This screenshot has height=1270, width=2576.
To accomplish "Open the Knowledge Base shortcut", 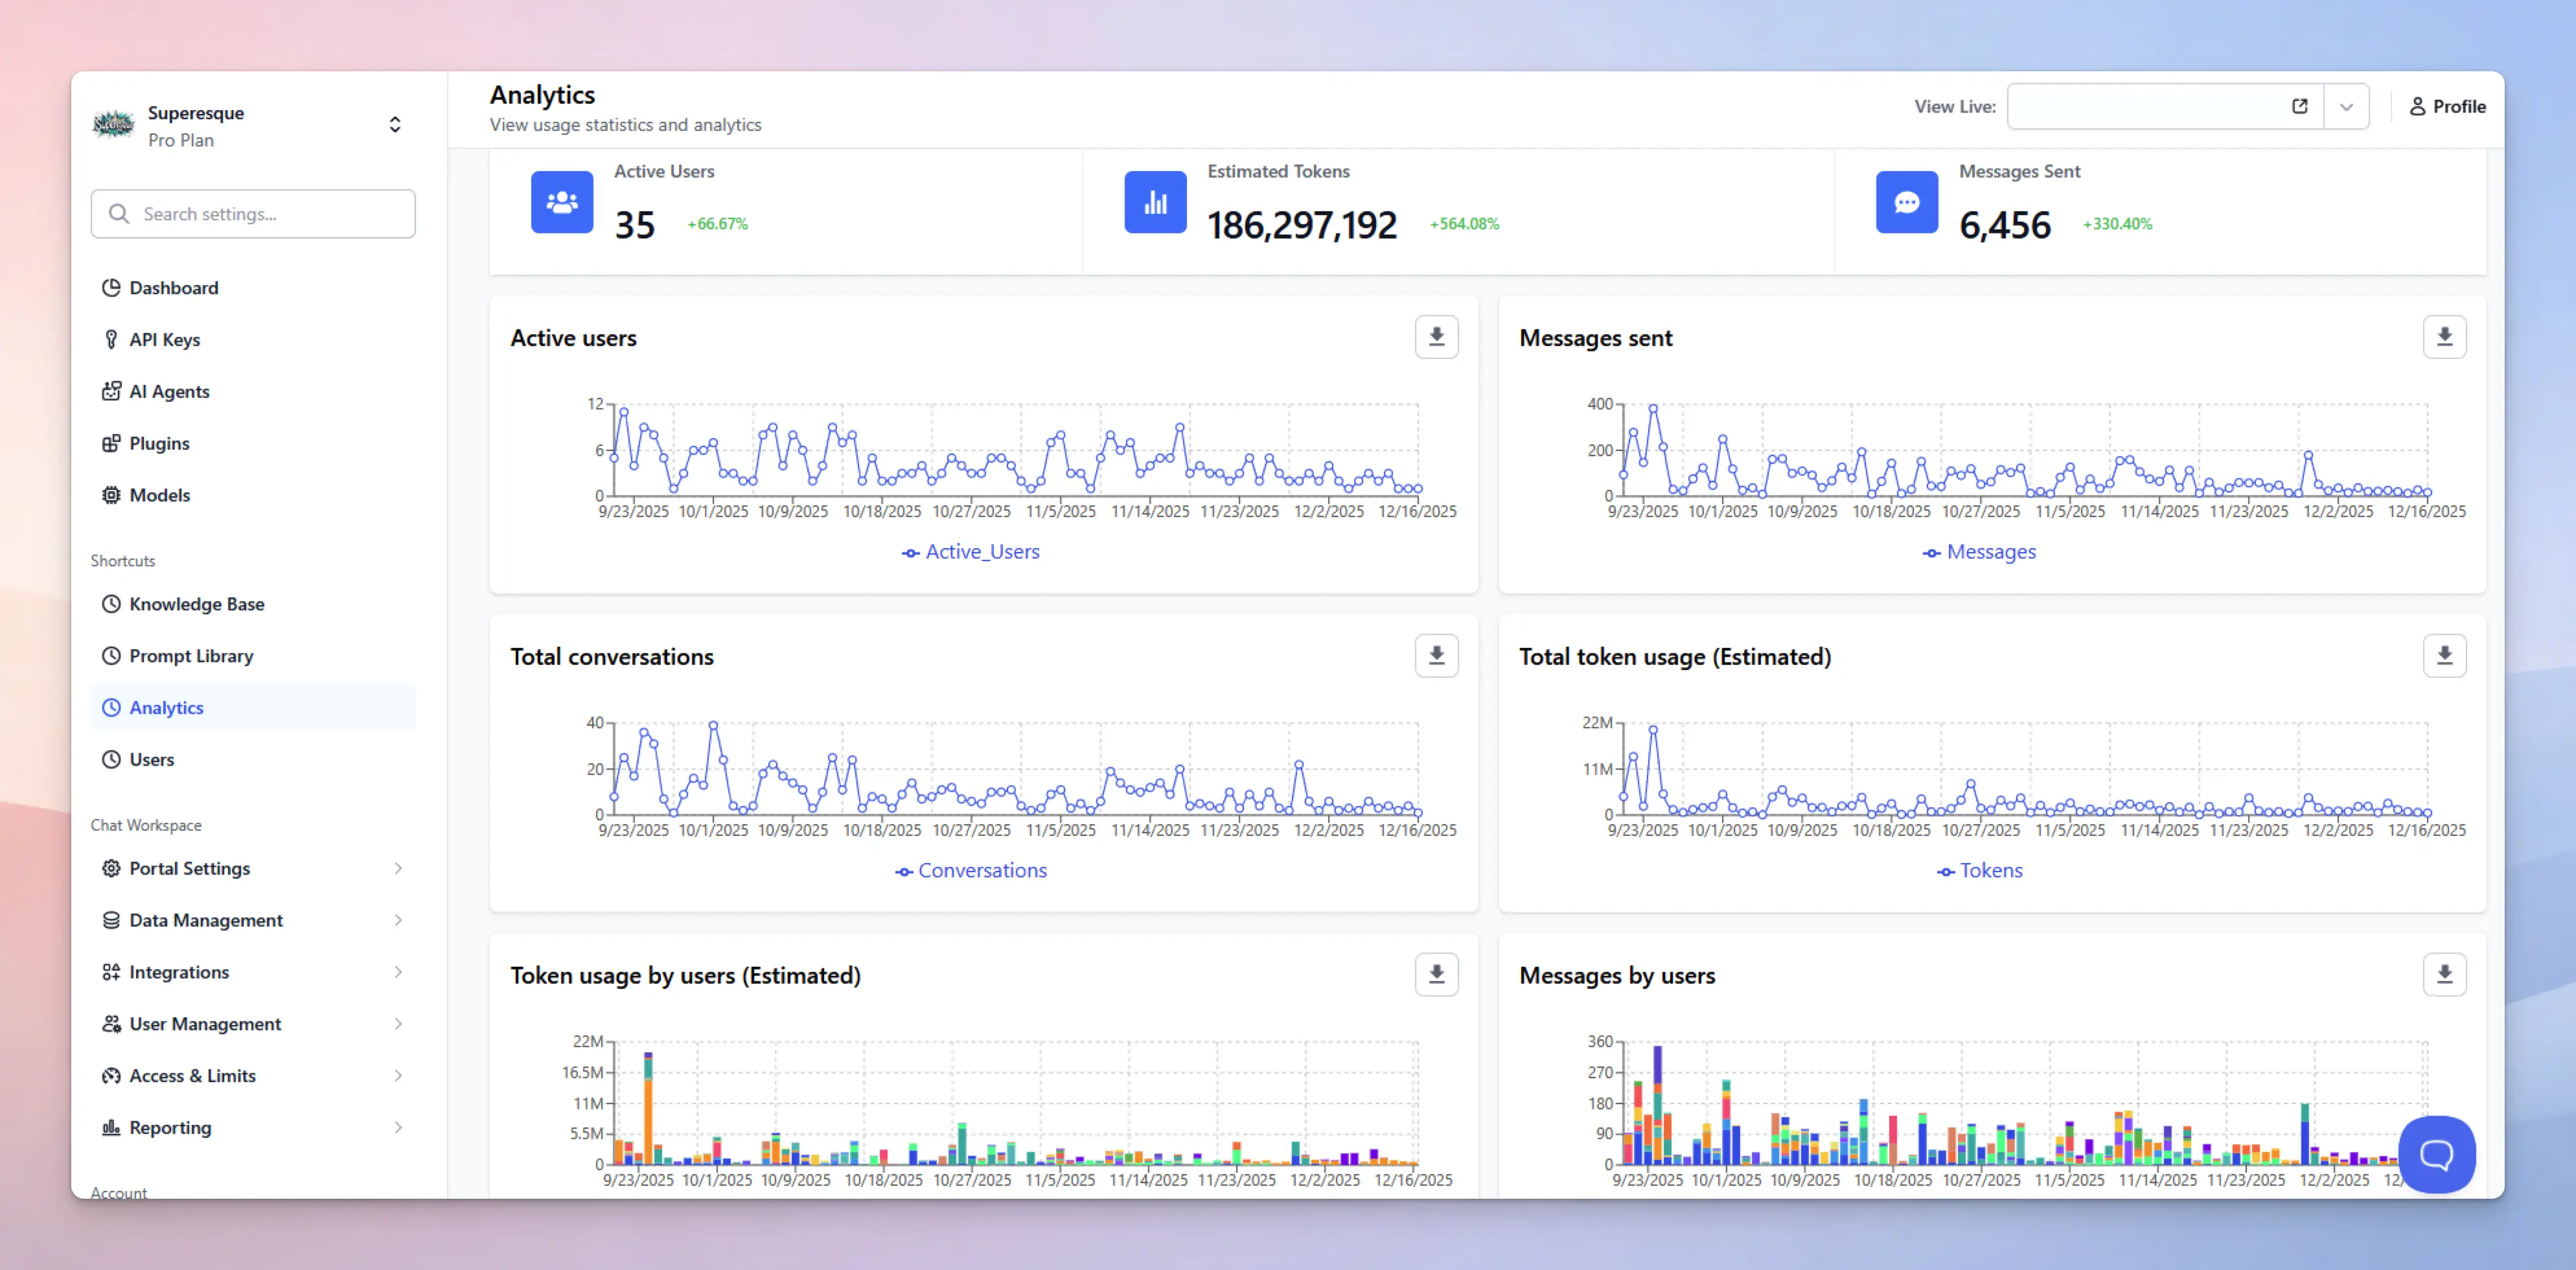I will click(x=196, y=604).
